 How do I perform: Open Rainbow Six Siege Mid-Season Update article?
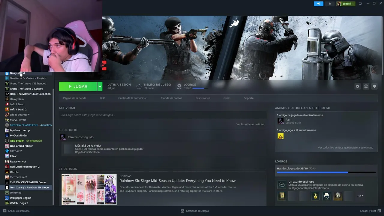tap(178, 181)
